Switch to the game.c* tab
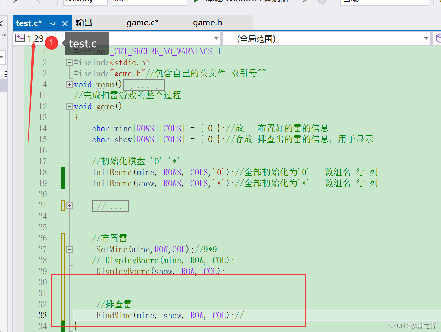This screenshot has width=441, height=332. (x=142, y=23)
